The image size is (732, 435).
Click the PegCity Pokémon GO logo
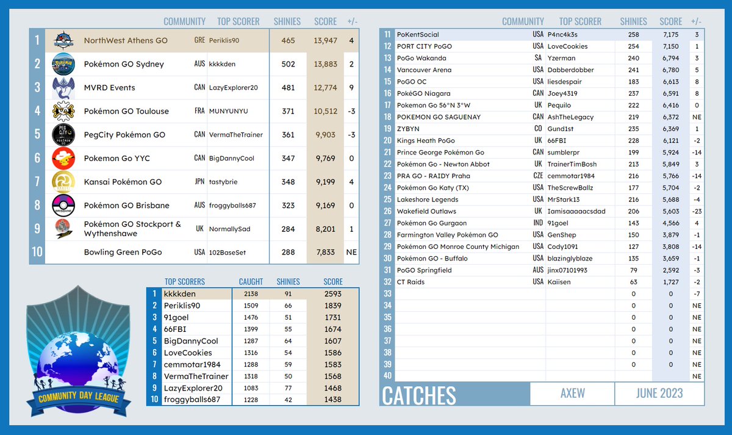pos(64,135)
